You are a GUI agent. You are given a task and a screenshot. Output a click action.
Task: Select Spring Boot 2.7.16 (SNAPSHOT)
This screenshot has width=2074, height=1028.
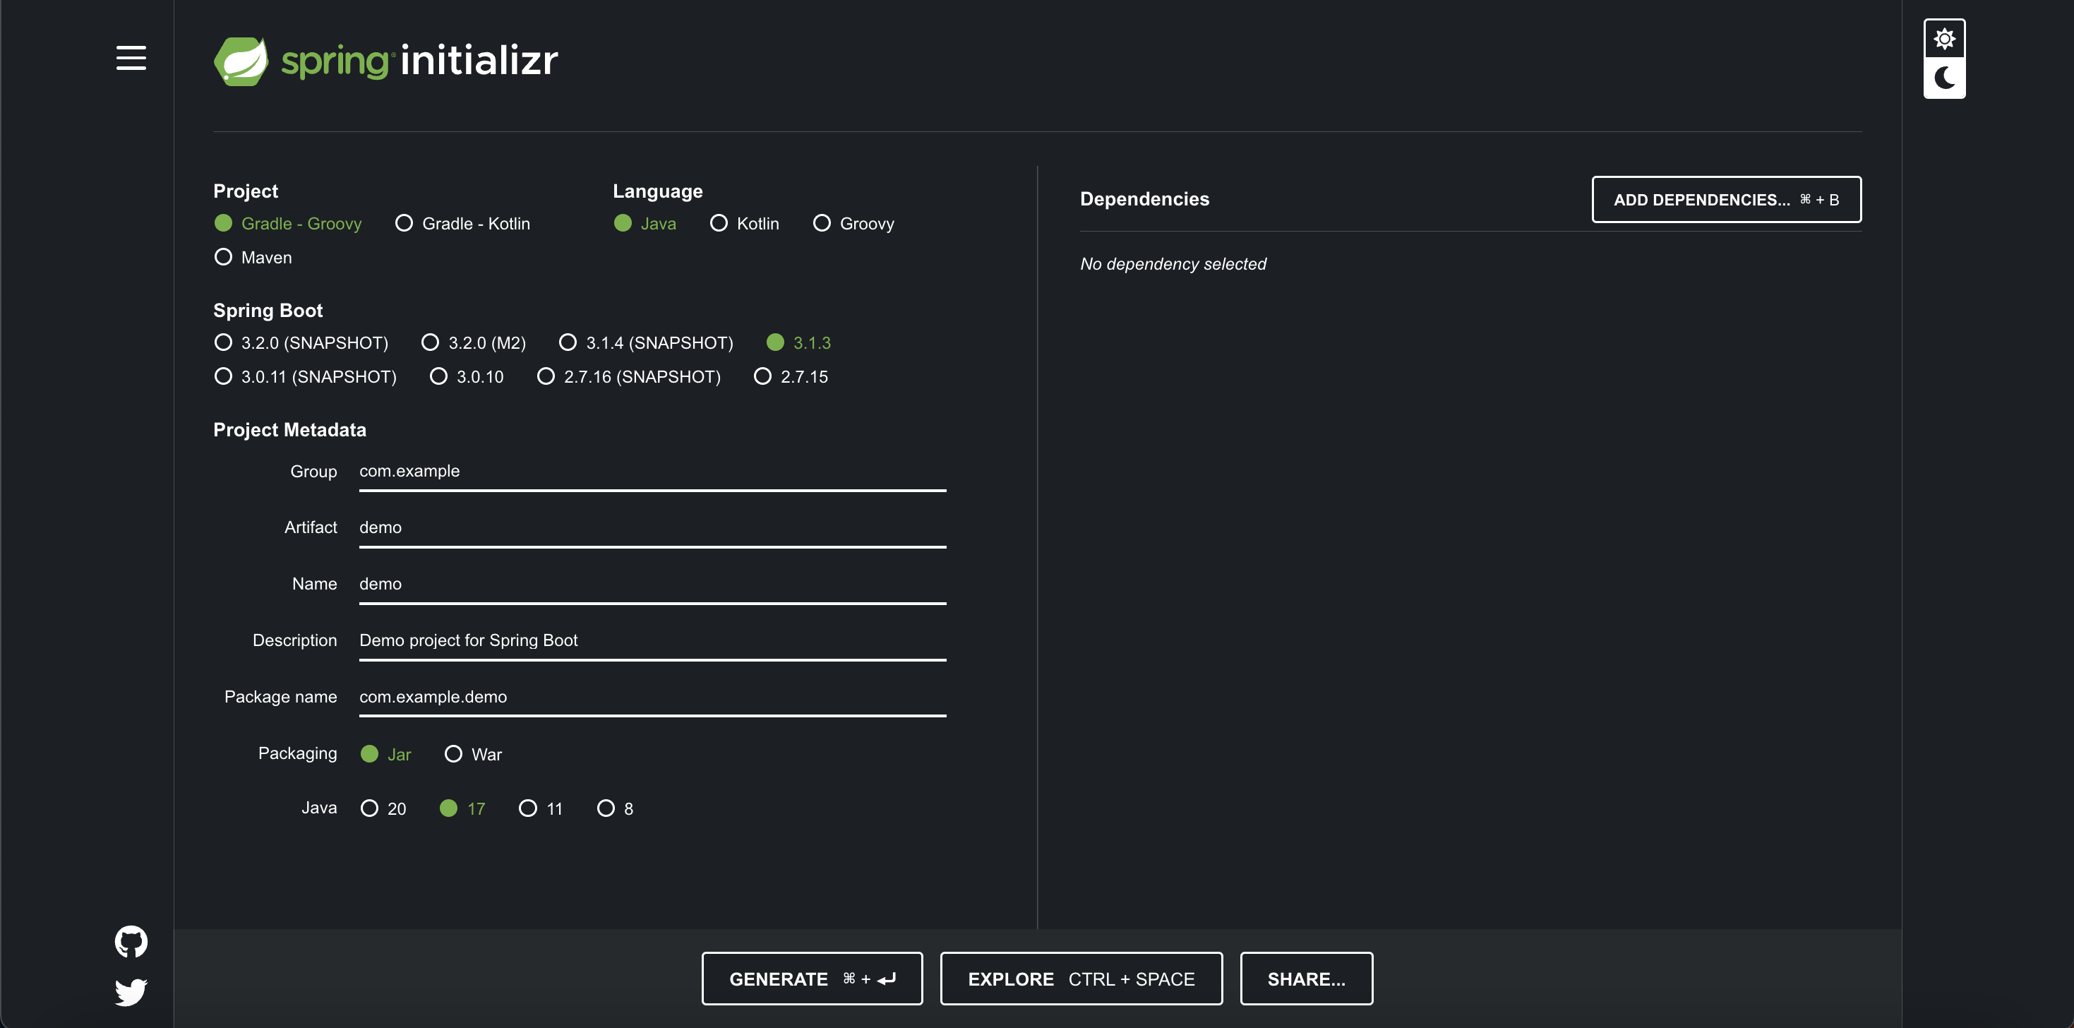(629, 376)
